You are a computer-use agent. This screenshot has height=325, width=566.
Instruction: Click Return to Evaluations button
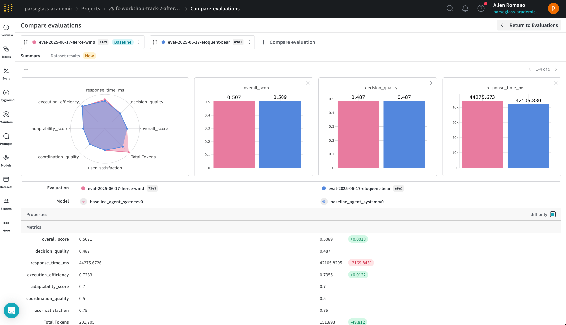pyautogui.click(x=529, y=25)
